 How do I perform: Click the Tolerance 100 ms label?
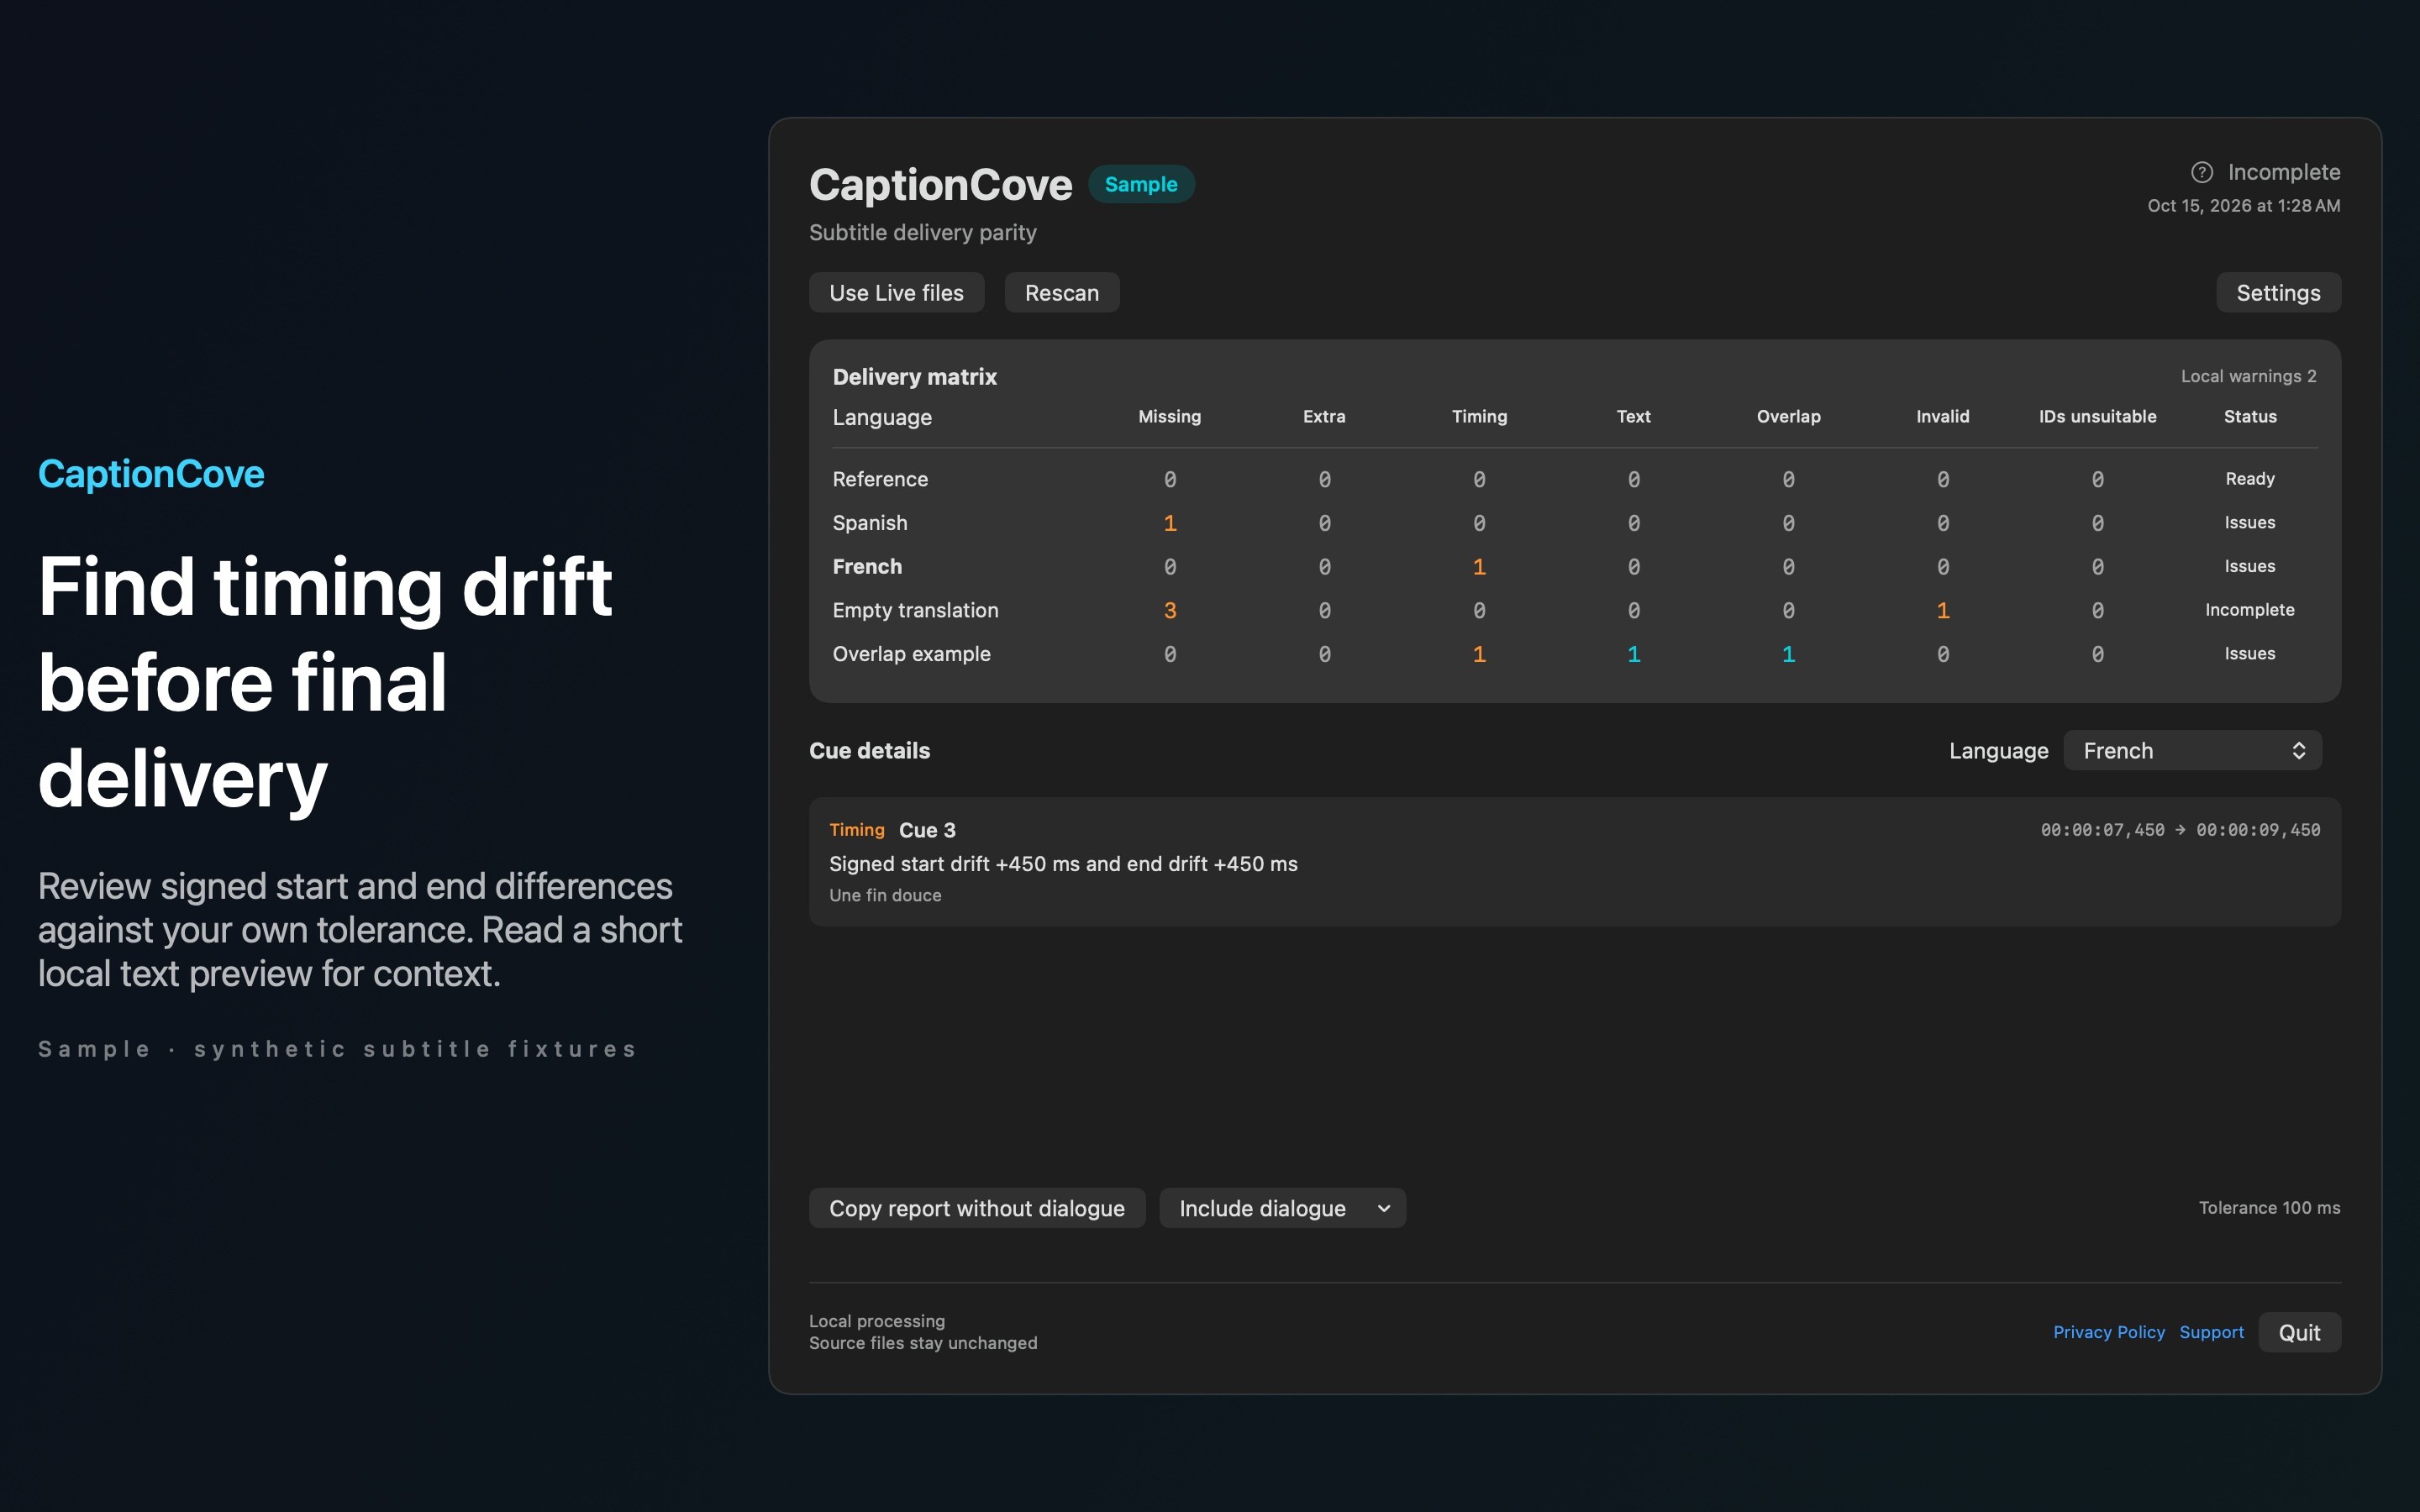(2269, 1208)
